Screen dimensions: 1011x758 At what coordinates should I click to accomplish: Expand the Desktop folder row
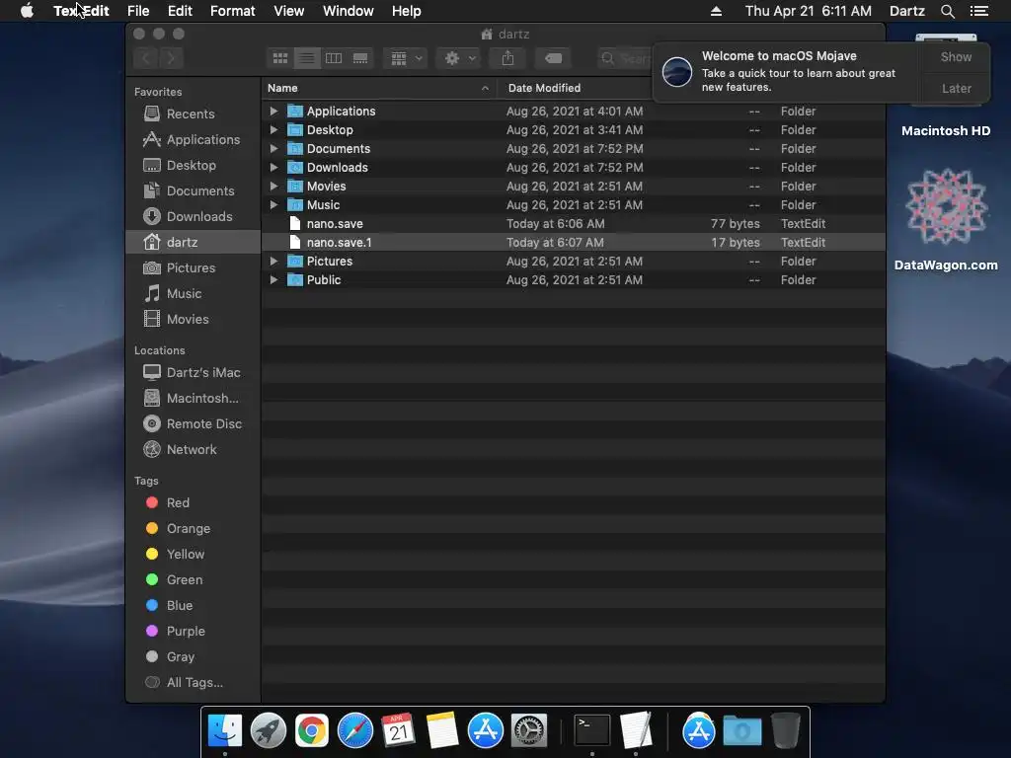tap(273, 130)
